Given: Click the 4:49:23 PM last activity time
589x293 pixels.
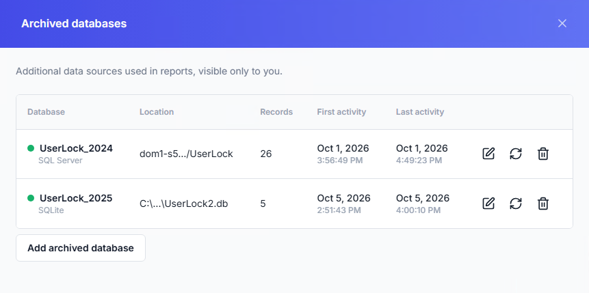Looking at the screenshot, I should tap(419, 161).
